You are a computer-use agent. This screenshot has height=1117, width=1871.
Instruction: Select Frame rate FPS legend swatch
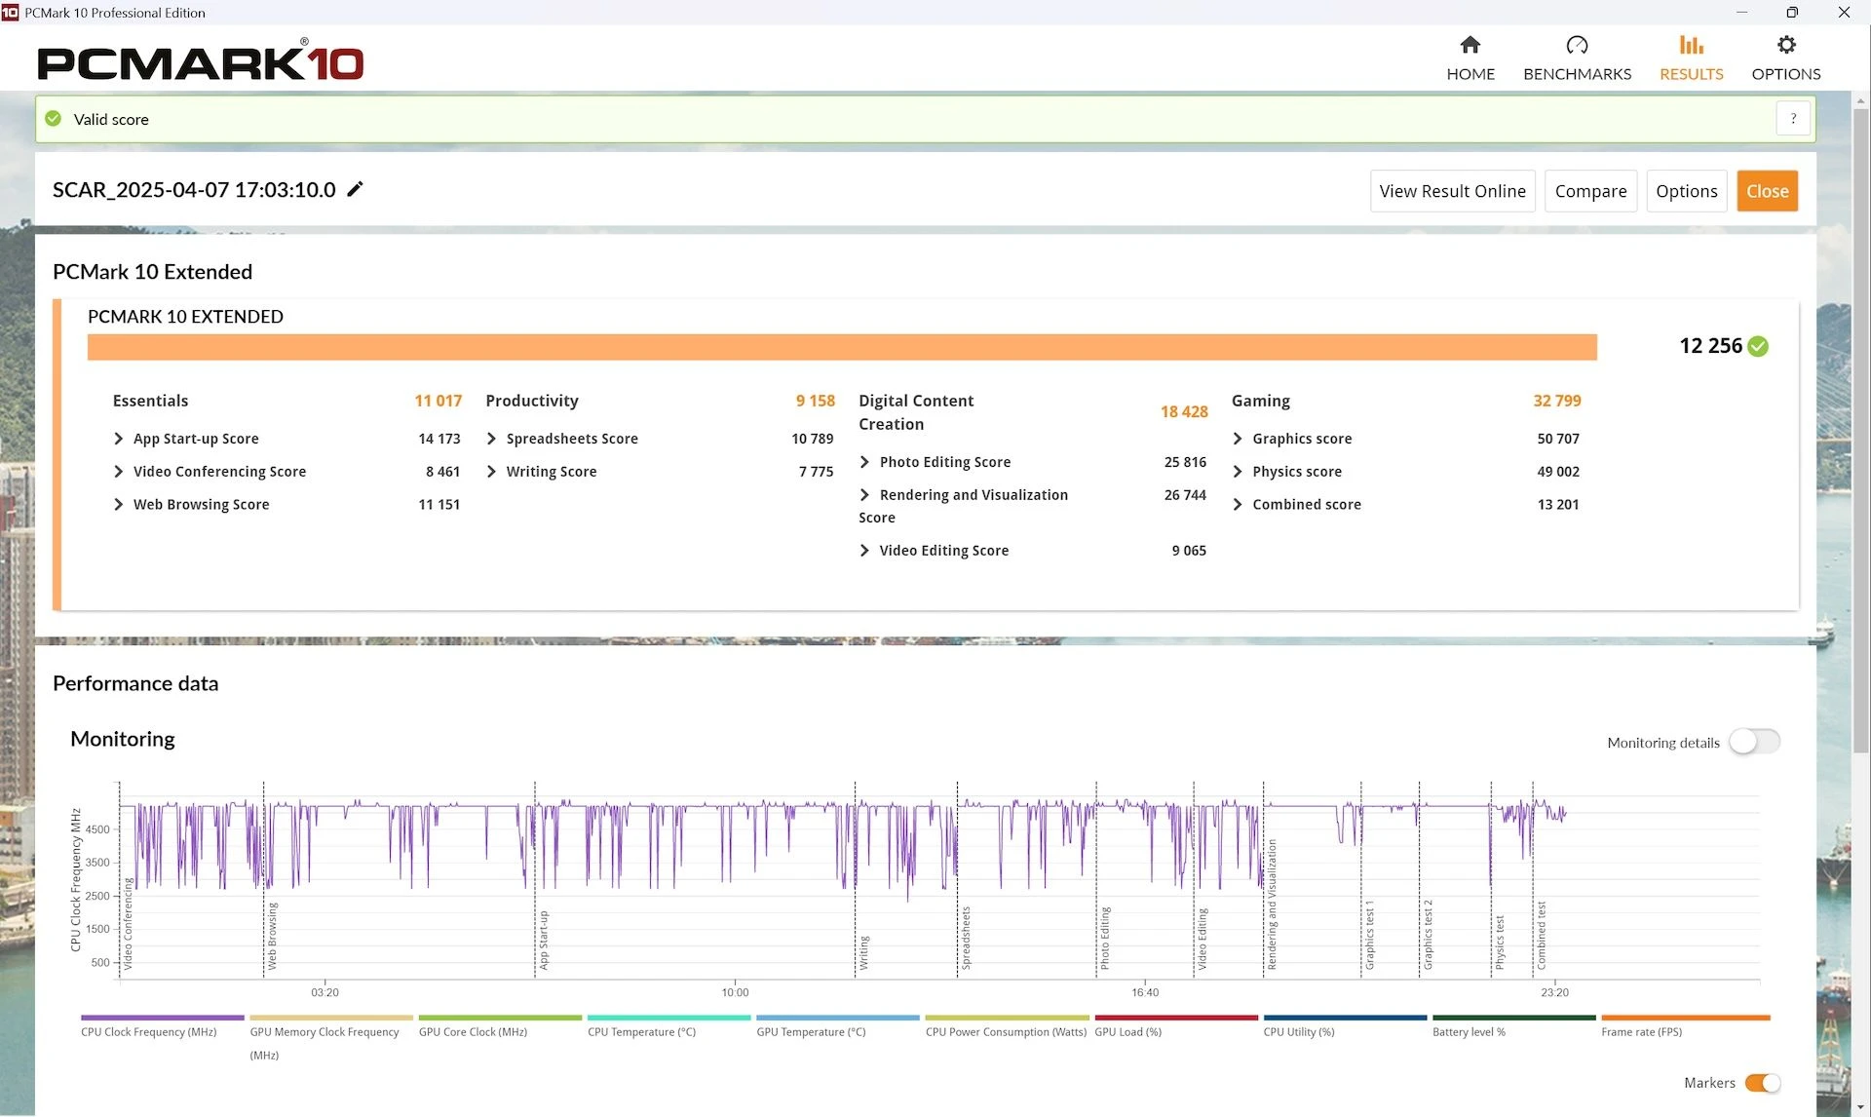1685,1018
